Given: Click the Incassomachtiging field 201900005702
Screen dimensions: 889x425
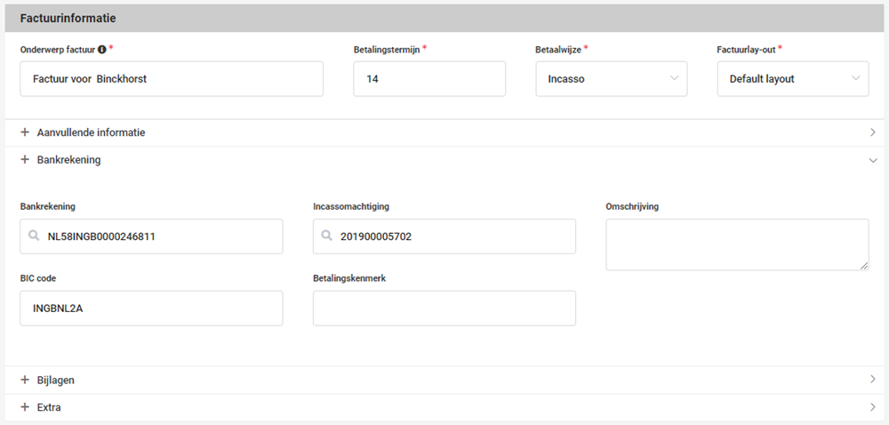Looking at the screenshot, I should coord(444,237).
